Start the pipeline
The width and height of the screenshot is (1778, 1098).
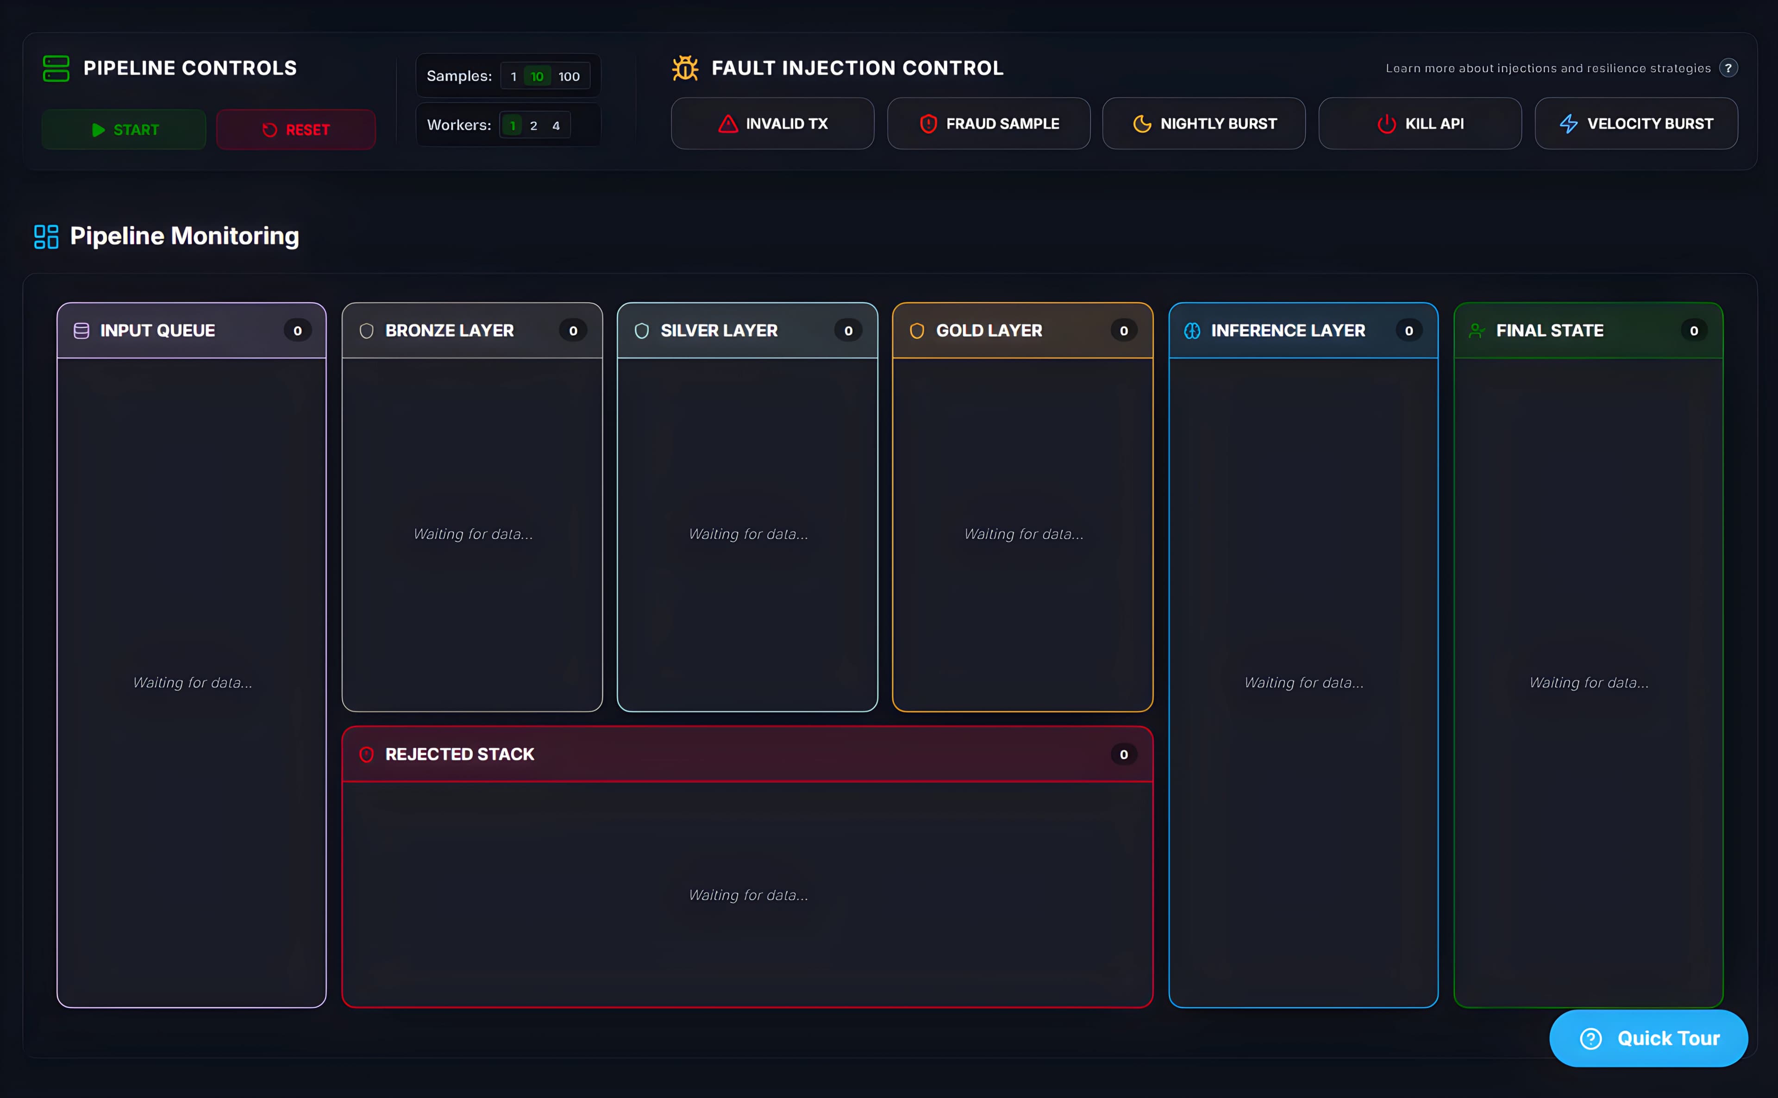(x=124, y=130)
